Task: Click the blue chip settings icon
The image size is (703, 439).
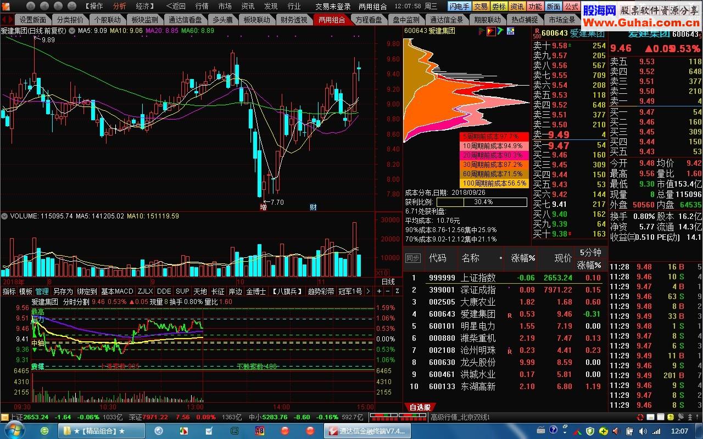Action: [510, 31]
